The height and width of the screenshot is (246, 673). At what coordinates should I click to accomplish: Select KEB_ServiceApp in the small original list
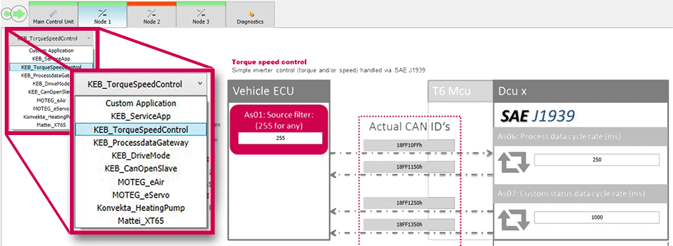51,58
